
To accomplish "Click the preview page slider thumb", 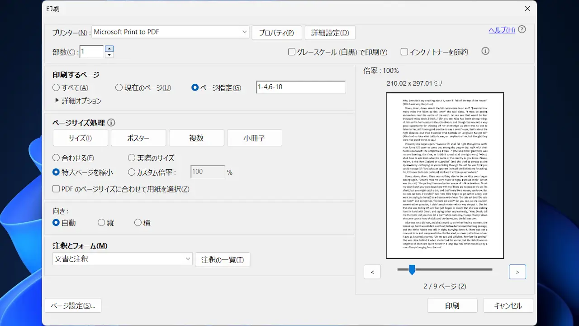I will click(x=412, y=270).
